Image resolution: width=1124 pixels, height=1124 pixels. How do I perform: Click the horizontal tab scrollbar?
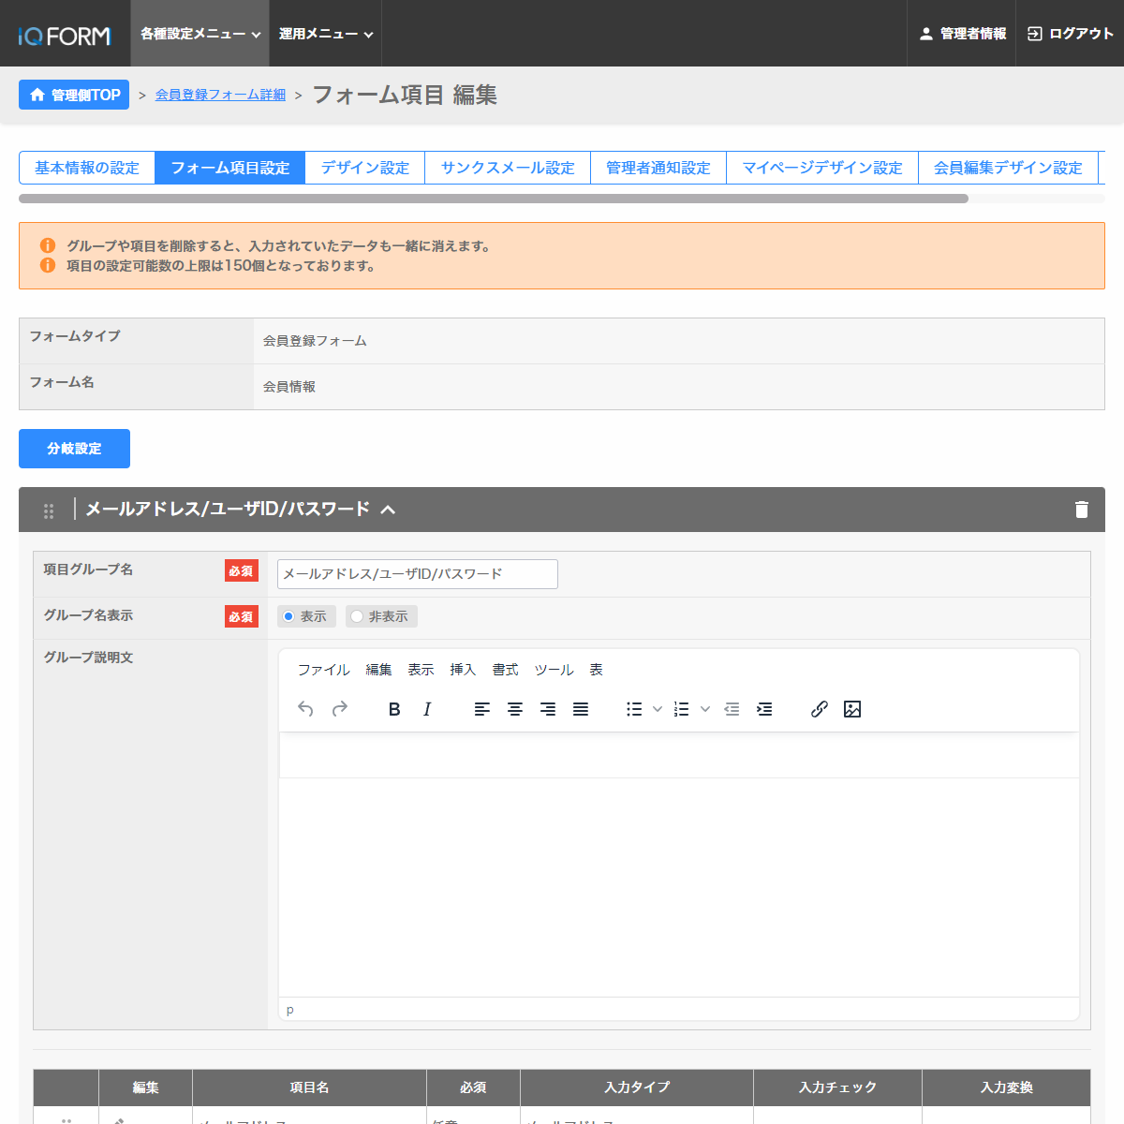click(493, 199)
